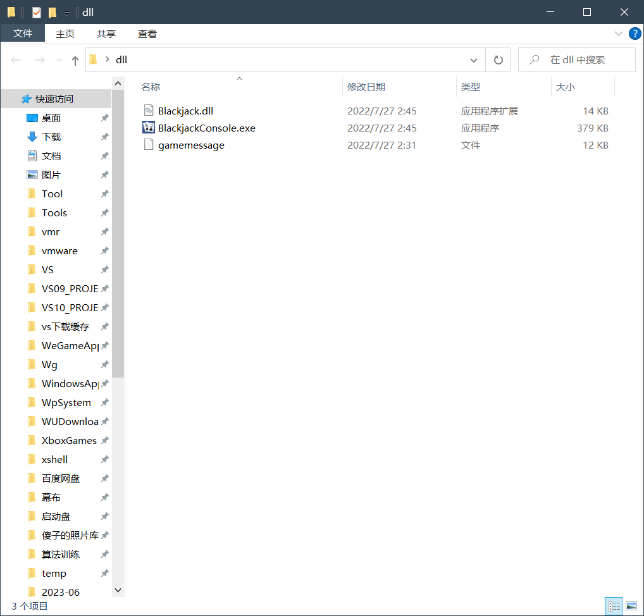Click the pin icon next to xshell

tap(105, 459)
